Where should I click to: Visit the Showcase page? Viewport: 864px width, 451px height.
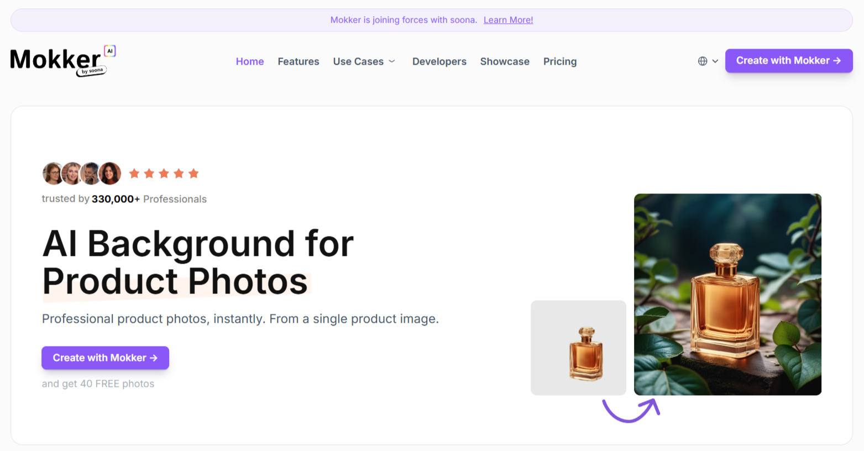[505, 61]
